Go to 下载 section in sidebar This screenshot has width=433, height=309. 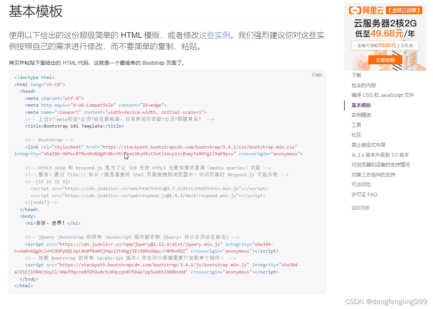(356, 75)
